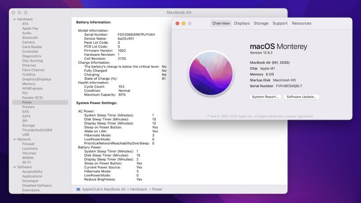
Task: Click the macOS Monterey logo image
Action: (211, 73)
